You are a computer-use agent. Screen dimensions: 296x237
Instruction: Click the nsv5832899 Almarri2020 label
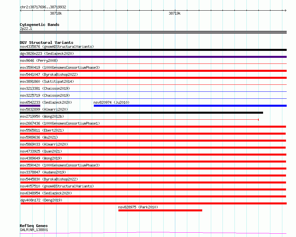click(44, 109)
